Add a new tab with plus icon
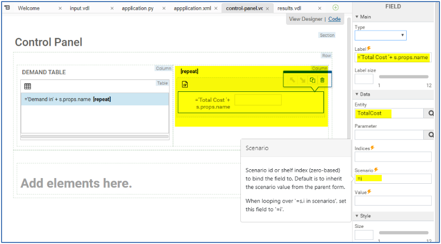441x244 pixels. point(335,8)
